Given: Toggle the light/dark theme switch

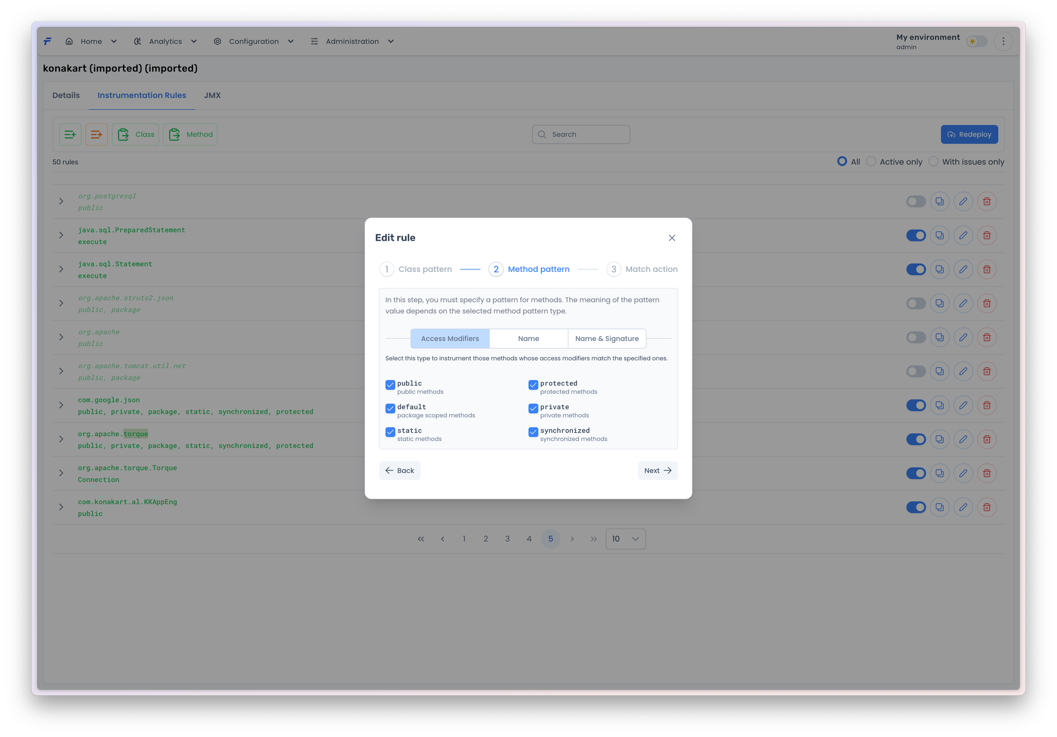Looking at the screenshot, I should (976, 41).
